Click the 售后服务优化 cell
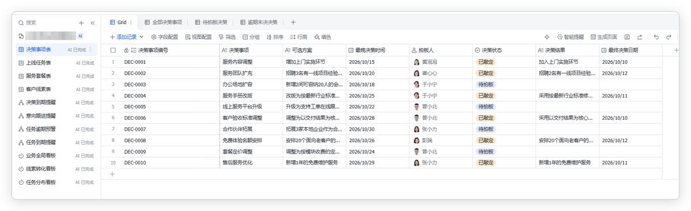The width and height of the screenshot is (691, 211). point(251,162)
